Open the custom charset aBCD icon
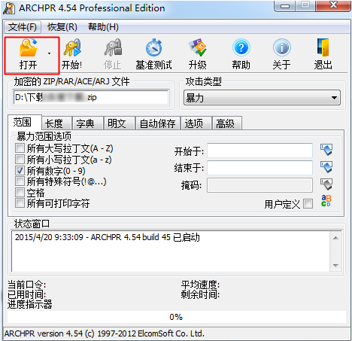The image size is (352, 341). click(x=326, y=201)
